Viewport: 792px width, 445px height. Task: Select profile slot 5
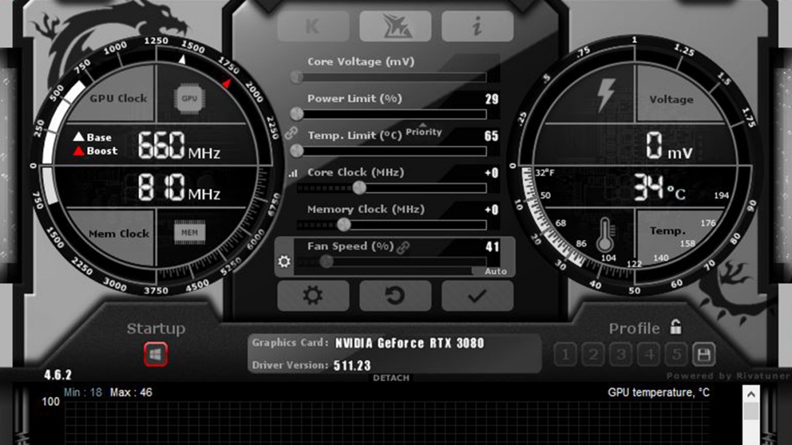(x=676, y=355)
